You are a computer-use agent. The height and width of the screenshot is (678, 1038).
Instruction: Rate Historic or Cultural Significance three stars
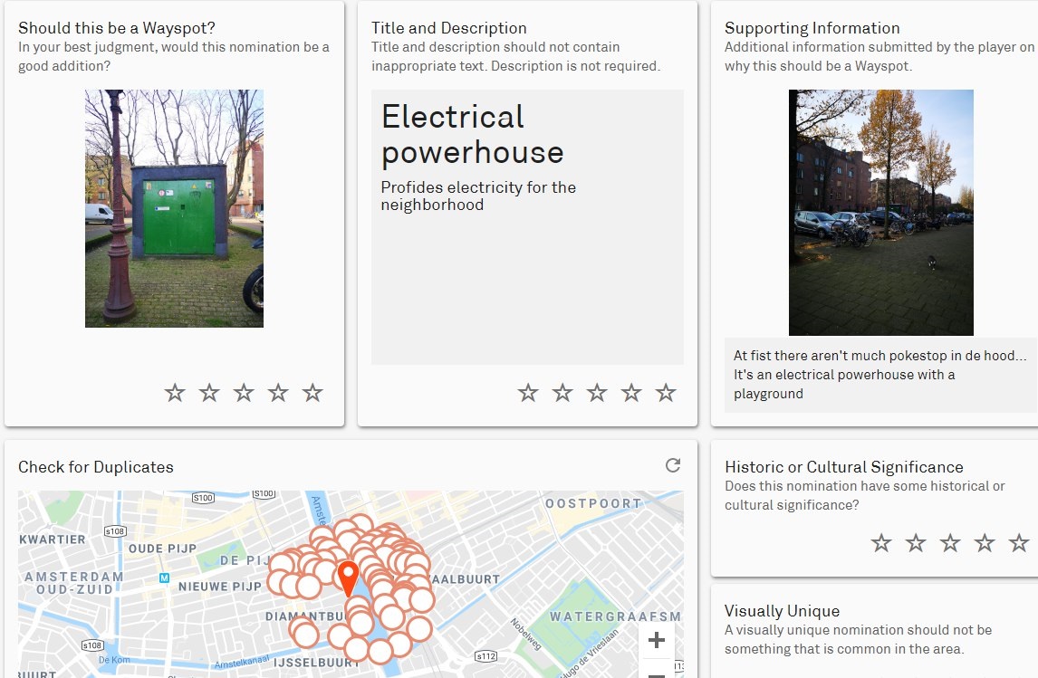pyautogui.click(x=950, y=543)
